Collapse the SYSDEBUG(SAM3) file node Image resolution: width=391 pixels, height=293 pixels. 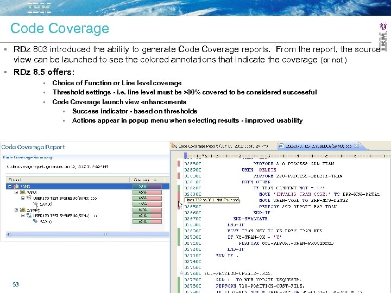[x=23, y=198]
